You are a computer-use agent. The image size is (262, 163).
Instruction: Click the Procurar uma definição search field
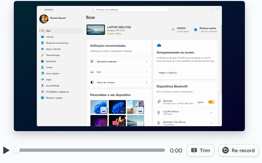129,10
